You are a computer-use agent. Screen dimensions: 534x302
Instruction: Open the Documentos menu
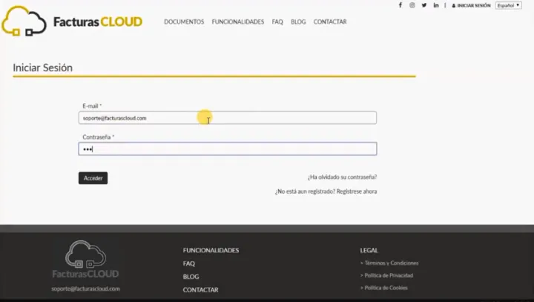(x=184, y=22)
